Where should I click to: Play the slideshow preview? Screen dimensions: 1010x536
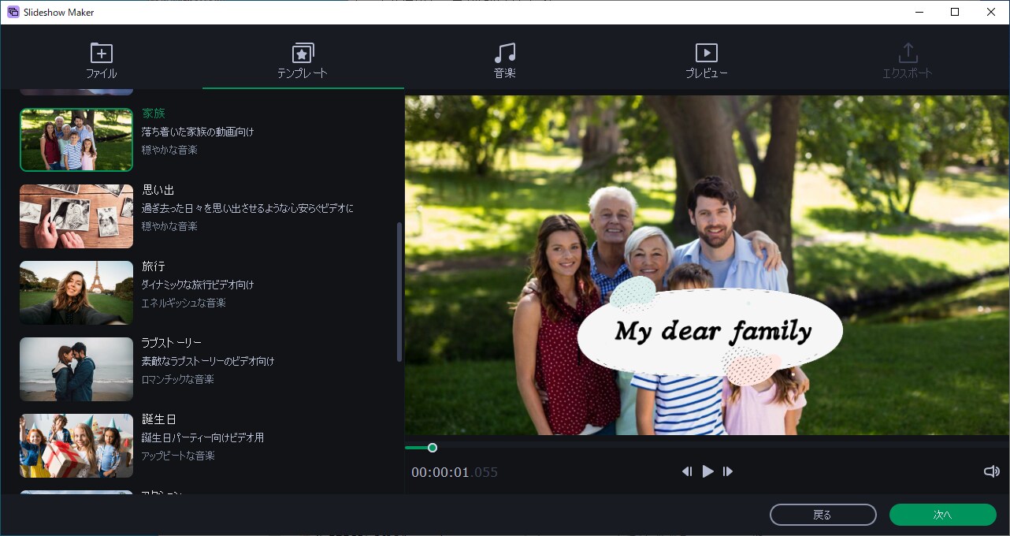(x=707, y=471)
